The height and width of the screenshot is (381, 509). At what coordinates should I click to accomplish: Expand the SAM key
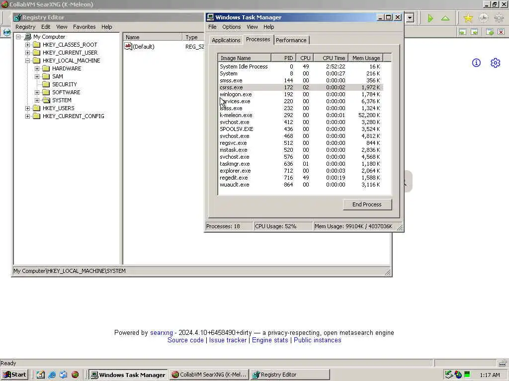tap(37, 76)
